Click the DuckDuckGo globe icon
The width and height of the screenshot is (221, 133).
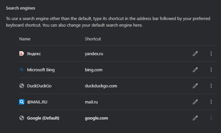pos(22,86)
